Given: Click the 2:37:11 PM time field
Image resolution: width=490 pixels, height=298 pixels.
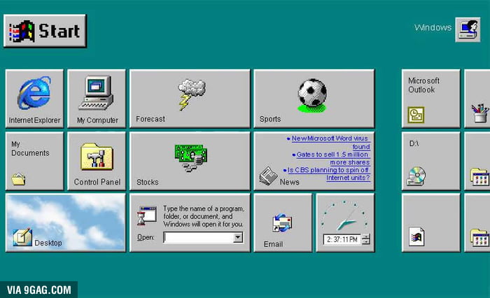Looking at the screenshot, I should tap(342, 239).
